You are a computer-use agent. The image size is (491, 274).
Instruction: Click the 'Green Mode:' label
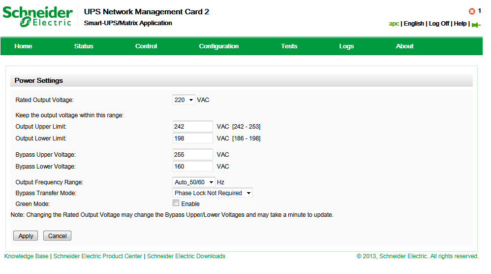point(32,204)
